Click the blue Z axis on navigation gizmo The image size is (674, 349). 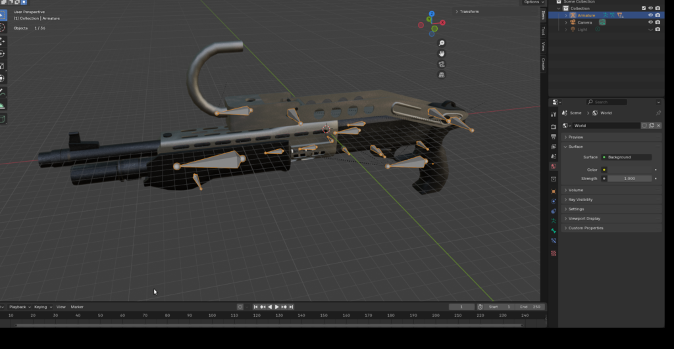[x=432, y=14]
